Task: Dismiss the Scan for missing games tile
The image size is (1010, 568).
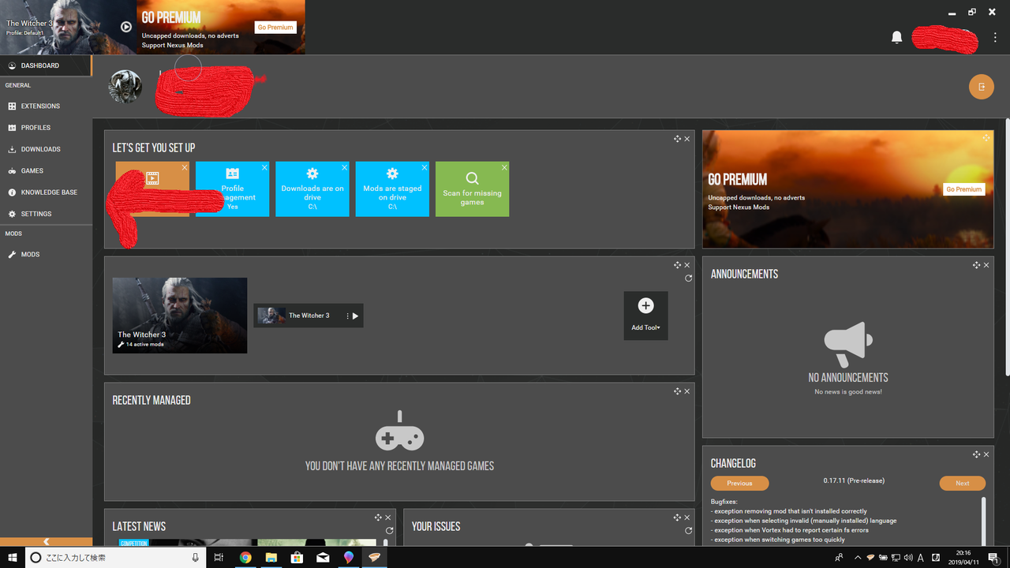Action: pos(504,167)
